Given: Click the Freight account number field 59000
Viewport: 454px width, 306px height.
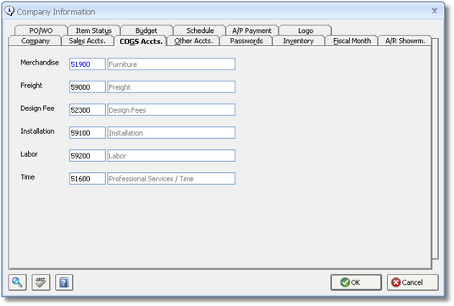Looking at the screenshot, I should coord(87,87).
